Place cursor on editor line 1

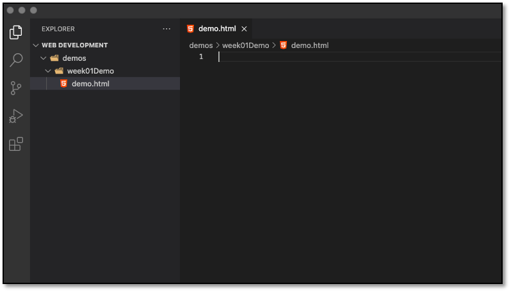tap(360, 57)
